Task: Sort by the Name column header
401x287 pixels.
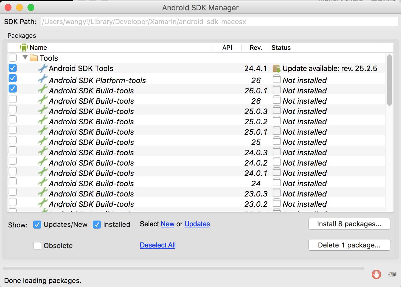Action: tap(116, 48)
